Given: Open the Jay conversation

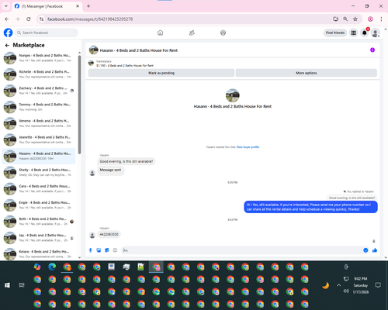Looking at the screenshot, I should (x=39, y=238).
